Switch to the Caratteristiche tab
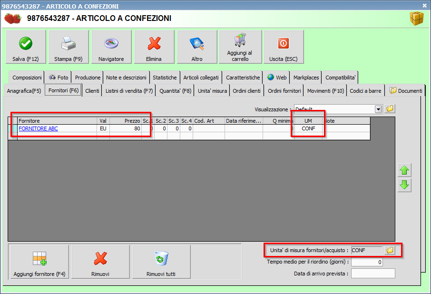The height and width of the screenshot is (294, 431). click(243, 78)
